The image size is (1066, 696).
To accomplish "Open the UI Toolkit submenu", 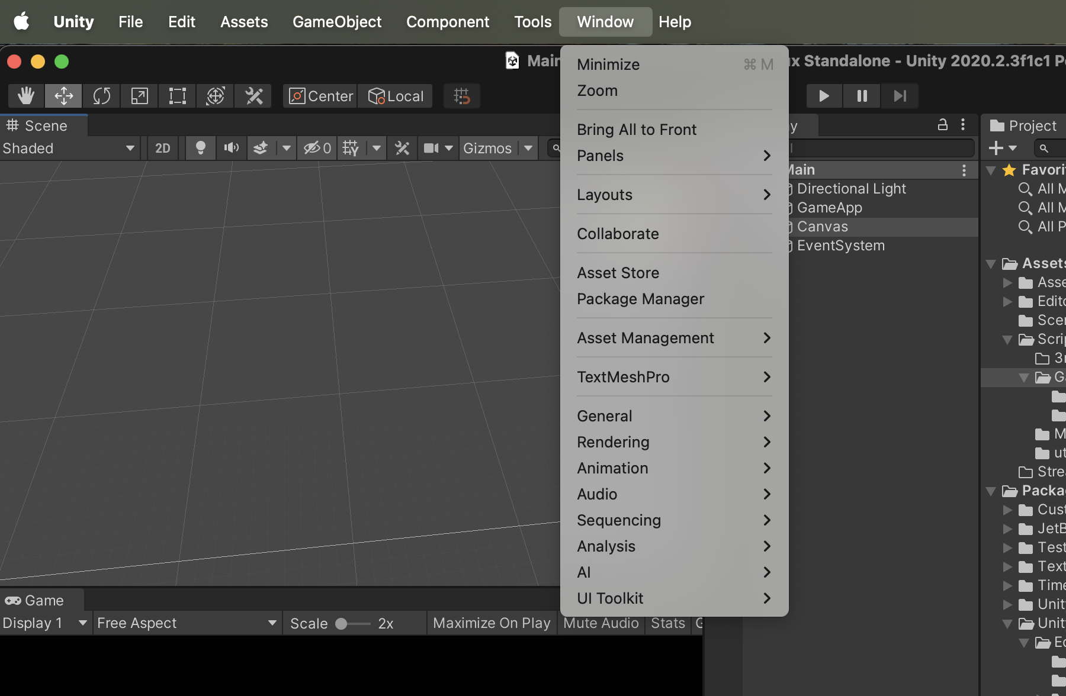I will 675,598.
